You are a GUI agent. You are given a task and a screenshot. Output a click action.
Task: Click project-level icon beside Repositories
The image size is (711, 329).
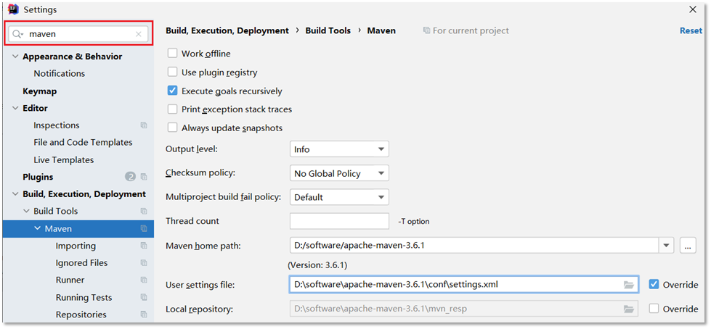click(144, 315)
